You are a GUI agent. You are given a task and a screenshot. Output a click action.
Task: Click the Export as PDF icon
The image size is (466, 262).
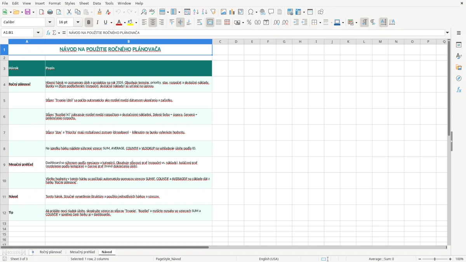pyautogui.click(x=42, y=12)
